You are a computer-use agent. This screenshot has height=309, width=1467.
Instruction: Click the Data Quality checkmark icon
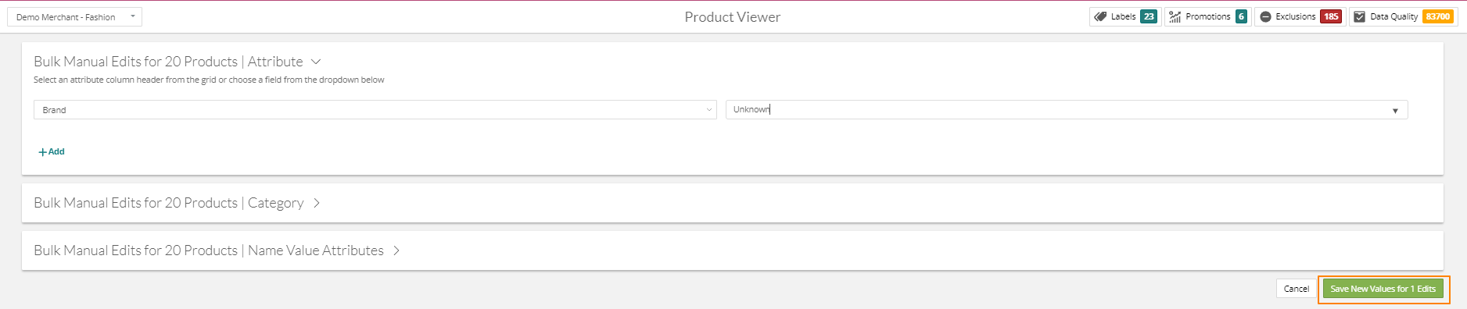[1360, 16]
